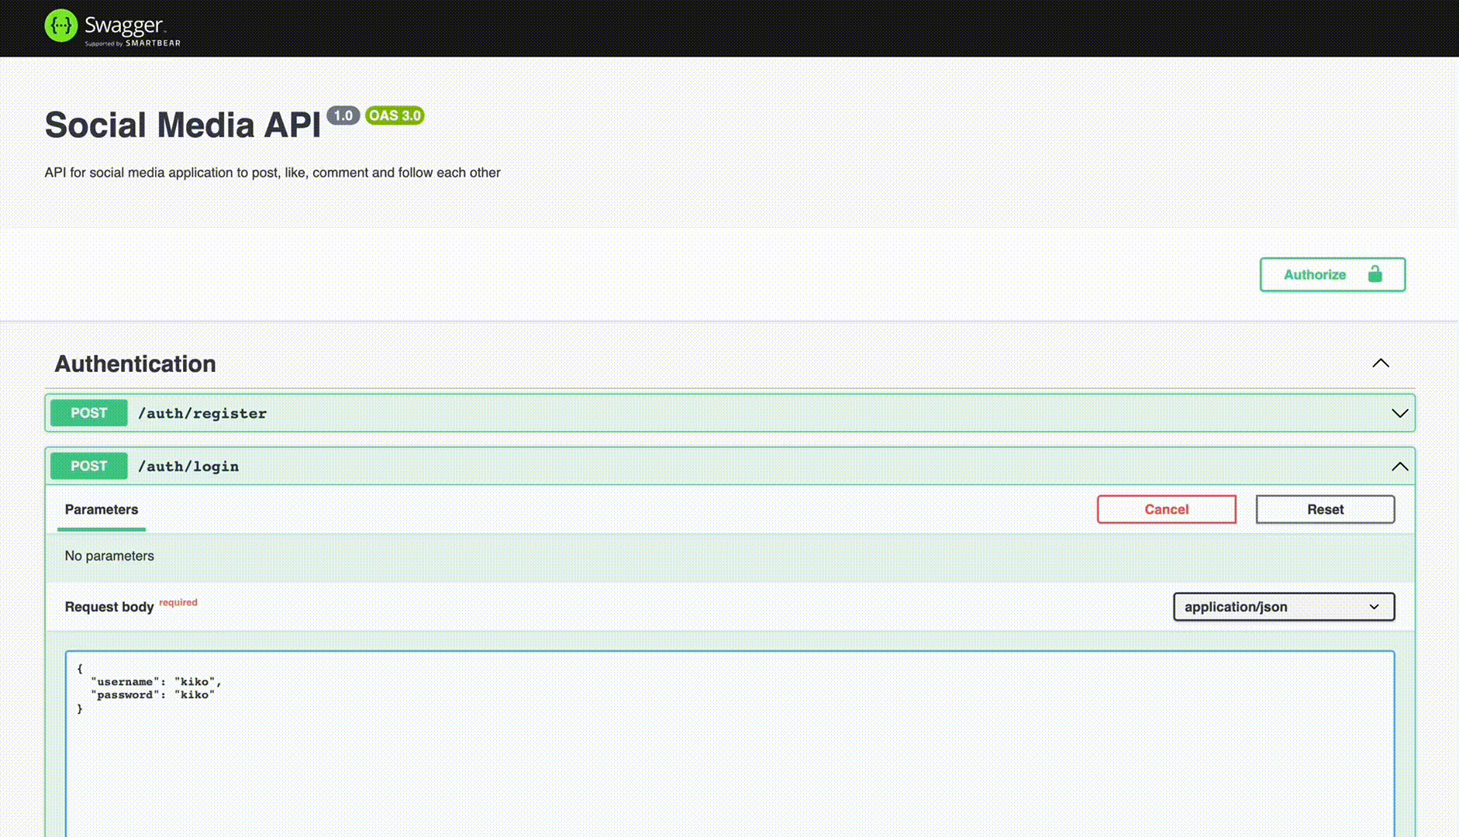The image size is (1459, 837).
Task: Reset the login request body
Action: tap(1325, 509)
